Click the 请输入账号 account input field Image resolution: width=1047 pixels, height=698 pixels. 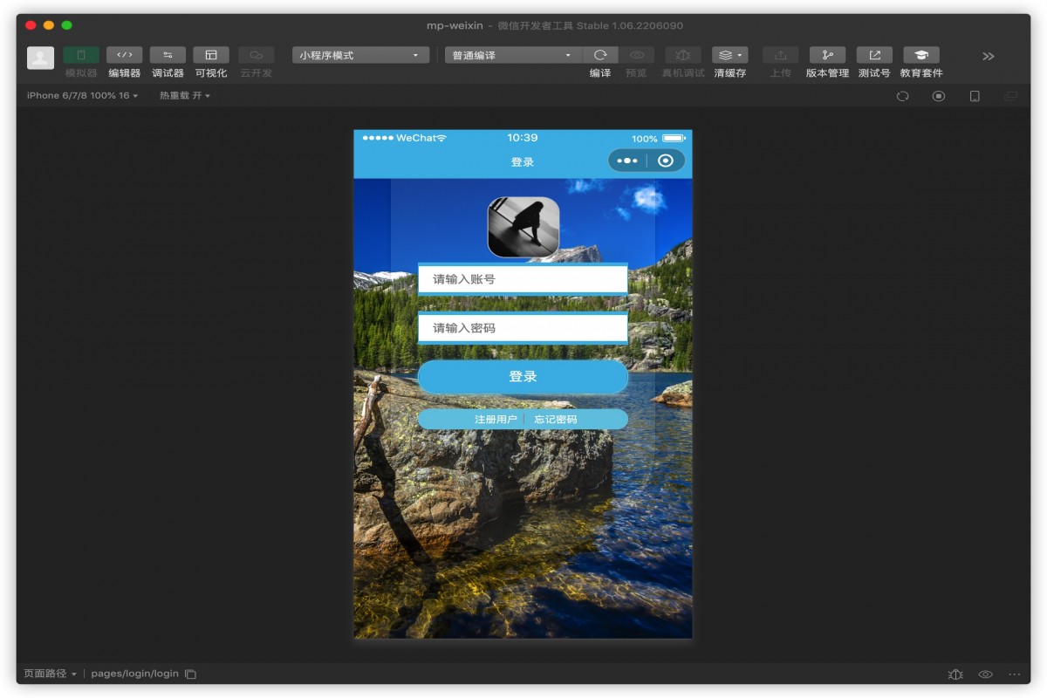(x=523, y=279)
